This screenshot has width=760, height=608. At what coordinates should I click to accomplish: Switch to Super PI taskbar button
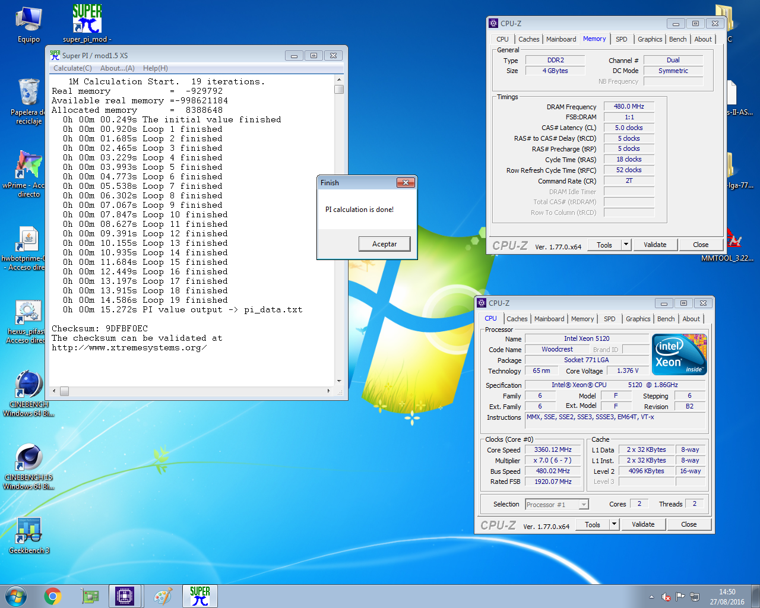pyautogui.click(x=200, y=596)
